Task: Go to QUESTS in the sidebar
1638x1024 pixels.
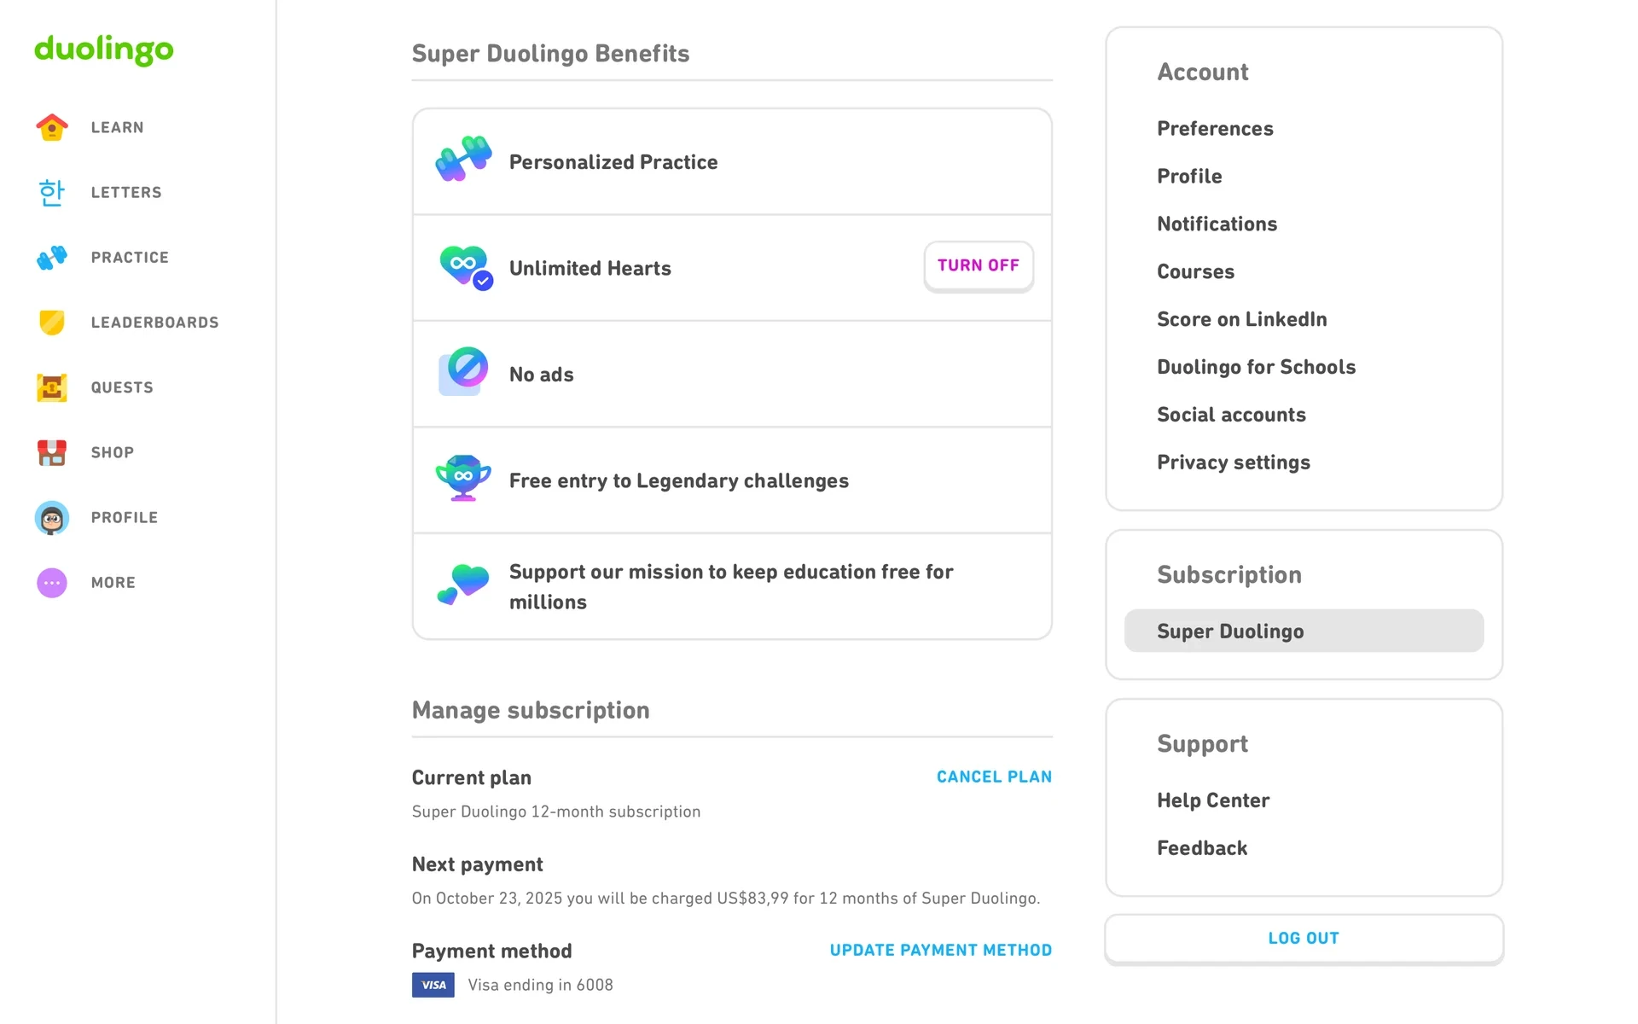Action: 122,387
